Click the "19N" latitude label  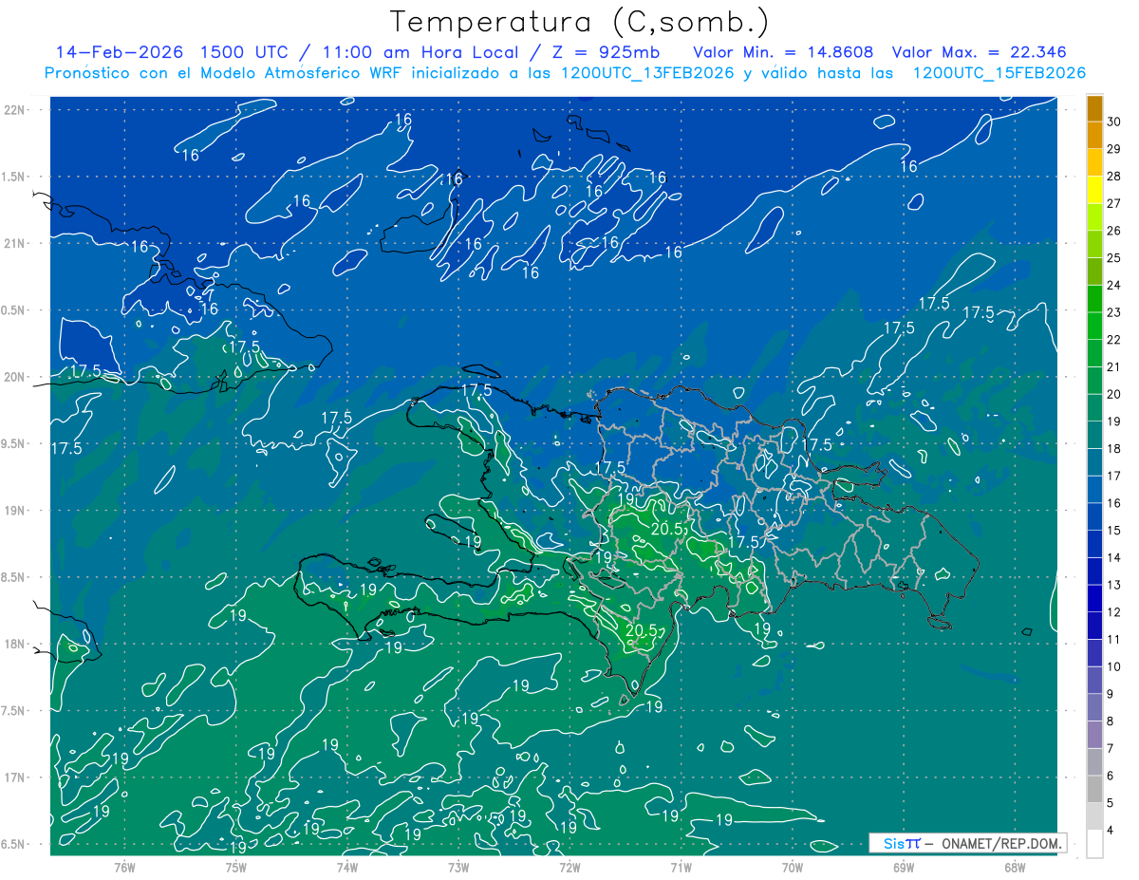(15, 510)
